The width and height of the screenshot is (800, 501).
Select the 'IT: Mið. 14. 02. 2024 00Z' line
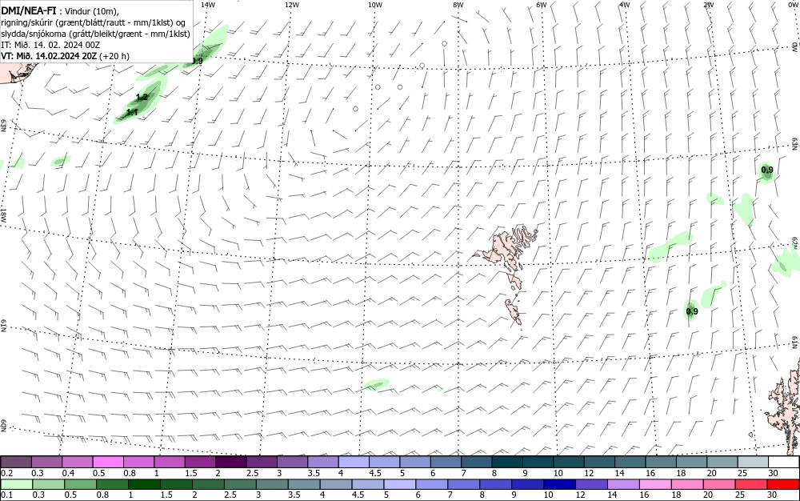coord(50,45)
